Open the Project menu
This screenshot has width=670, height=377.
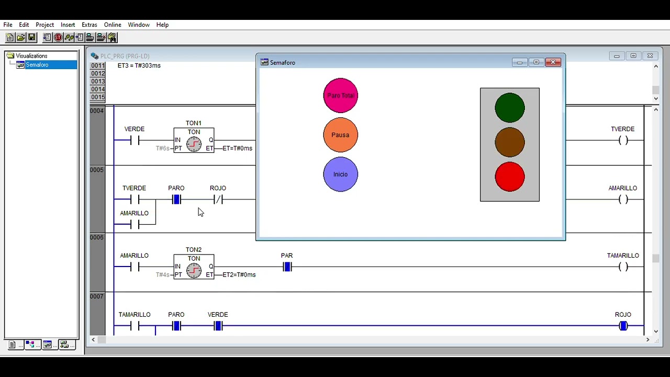pyautogui.click(x=45, y=25)
